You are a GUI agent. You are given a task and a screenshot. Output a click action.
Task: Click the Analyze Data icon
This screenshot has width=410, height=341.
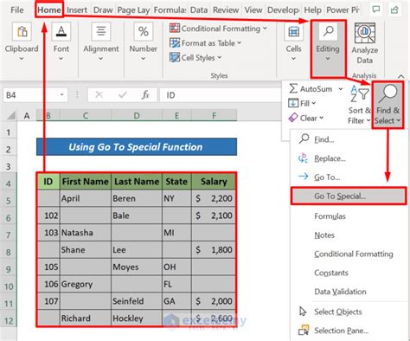pos(365,33)
